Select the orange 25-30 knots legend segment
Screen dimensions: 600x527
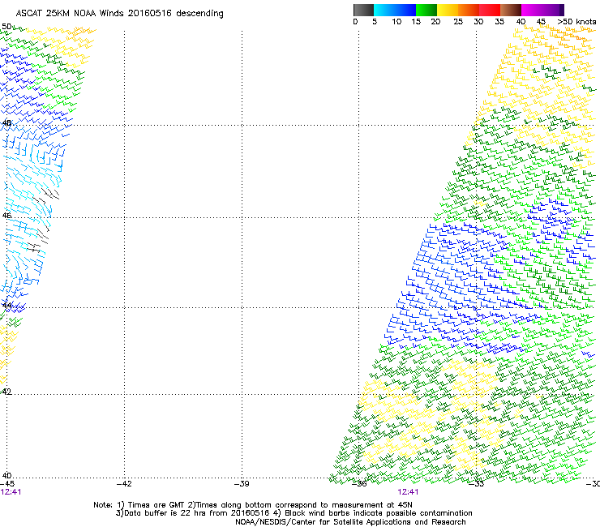tap(469, 10)
